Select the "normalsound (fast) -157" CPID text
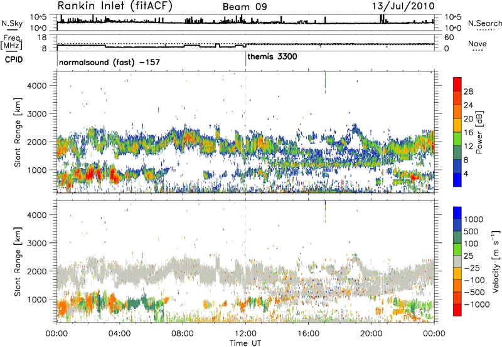The width and height of the screenshot is (502, 347). tap(109, 62)
